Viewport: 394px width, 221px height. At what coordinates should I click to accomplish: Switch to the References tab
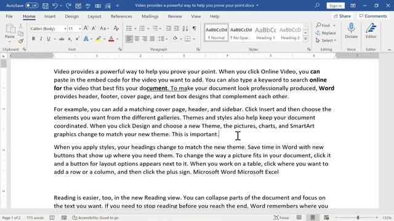pos(121,17)
